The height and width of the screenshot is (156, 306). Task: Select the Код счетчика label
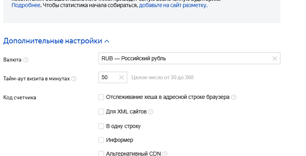20,97
